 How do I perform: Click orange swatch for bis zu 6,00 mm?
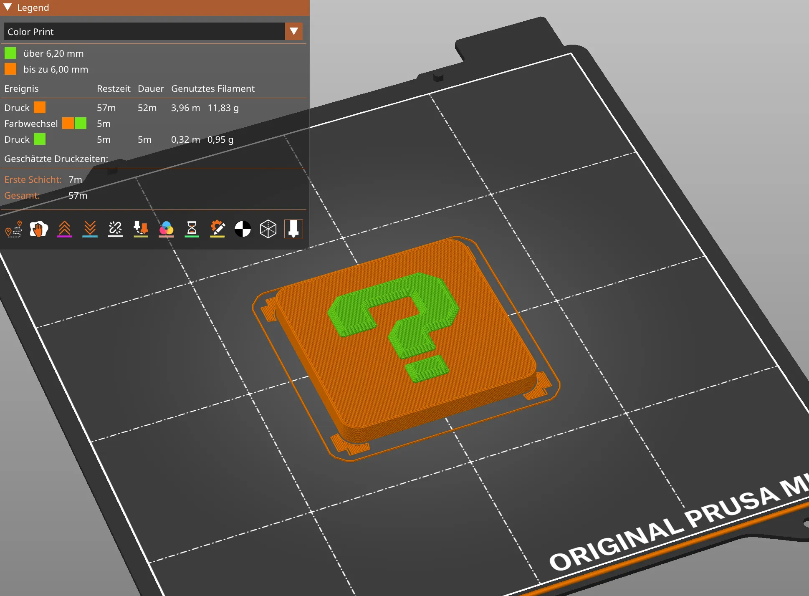(x=10, y=69)
